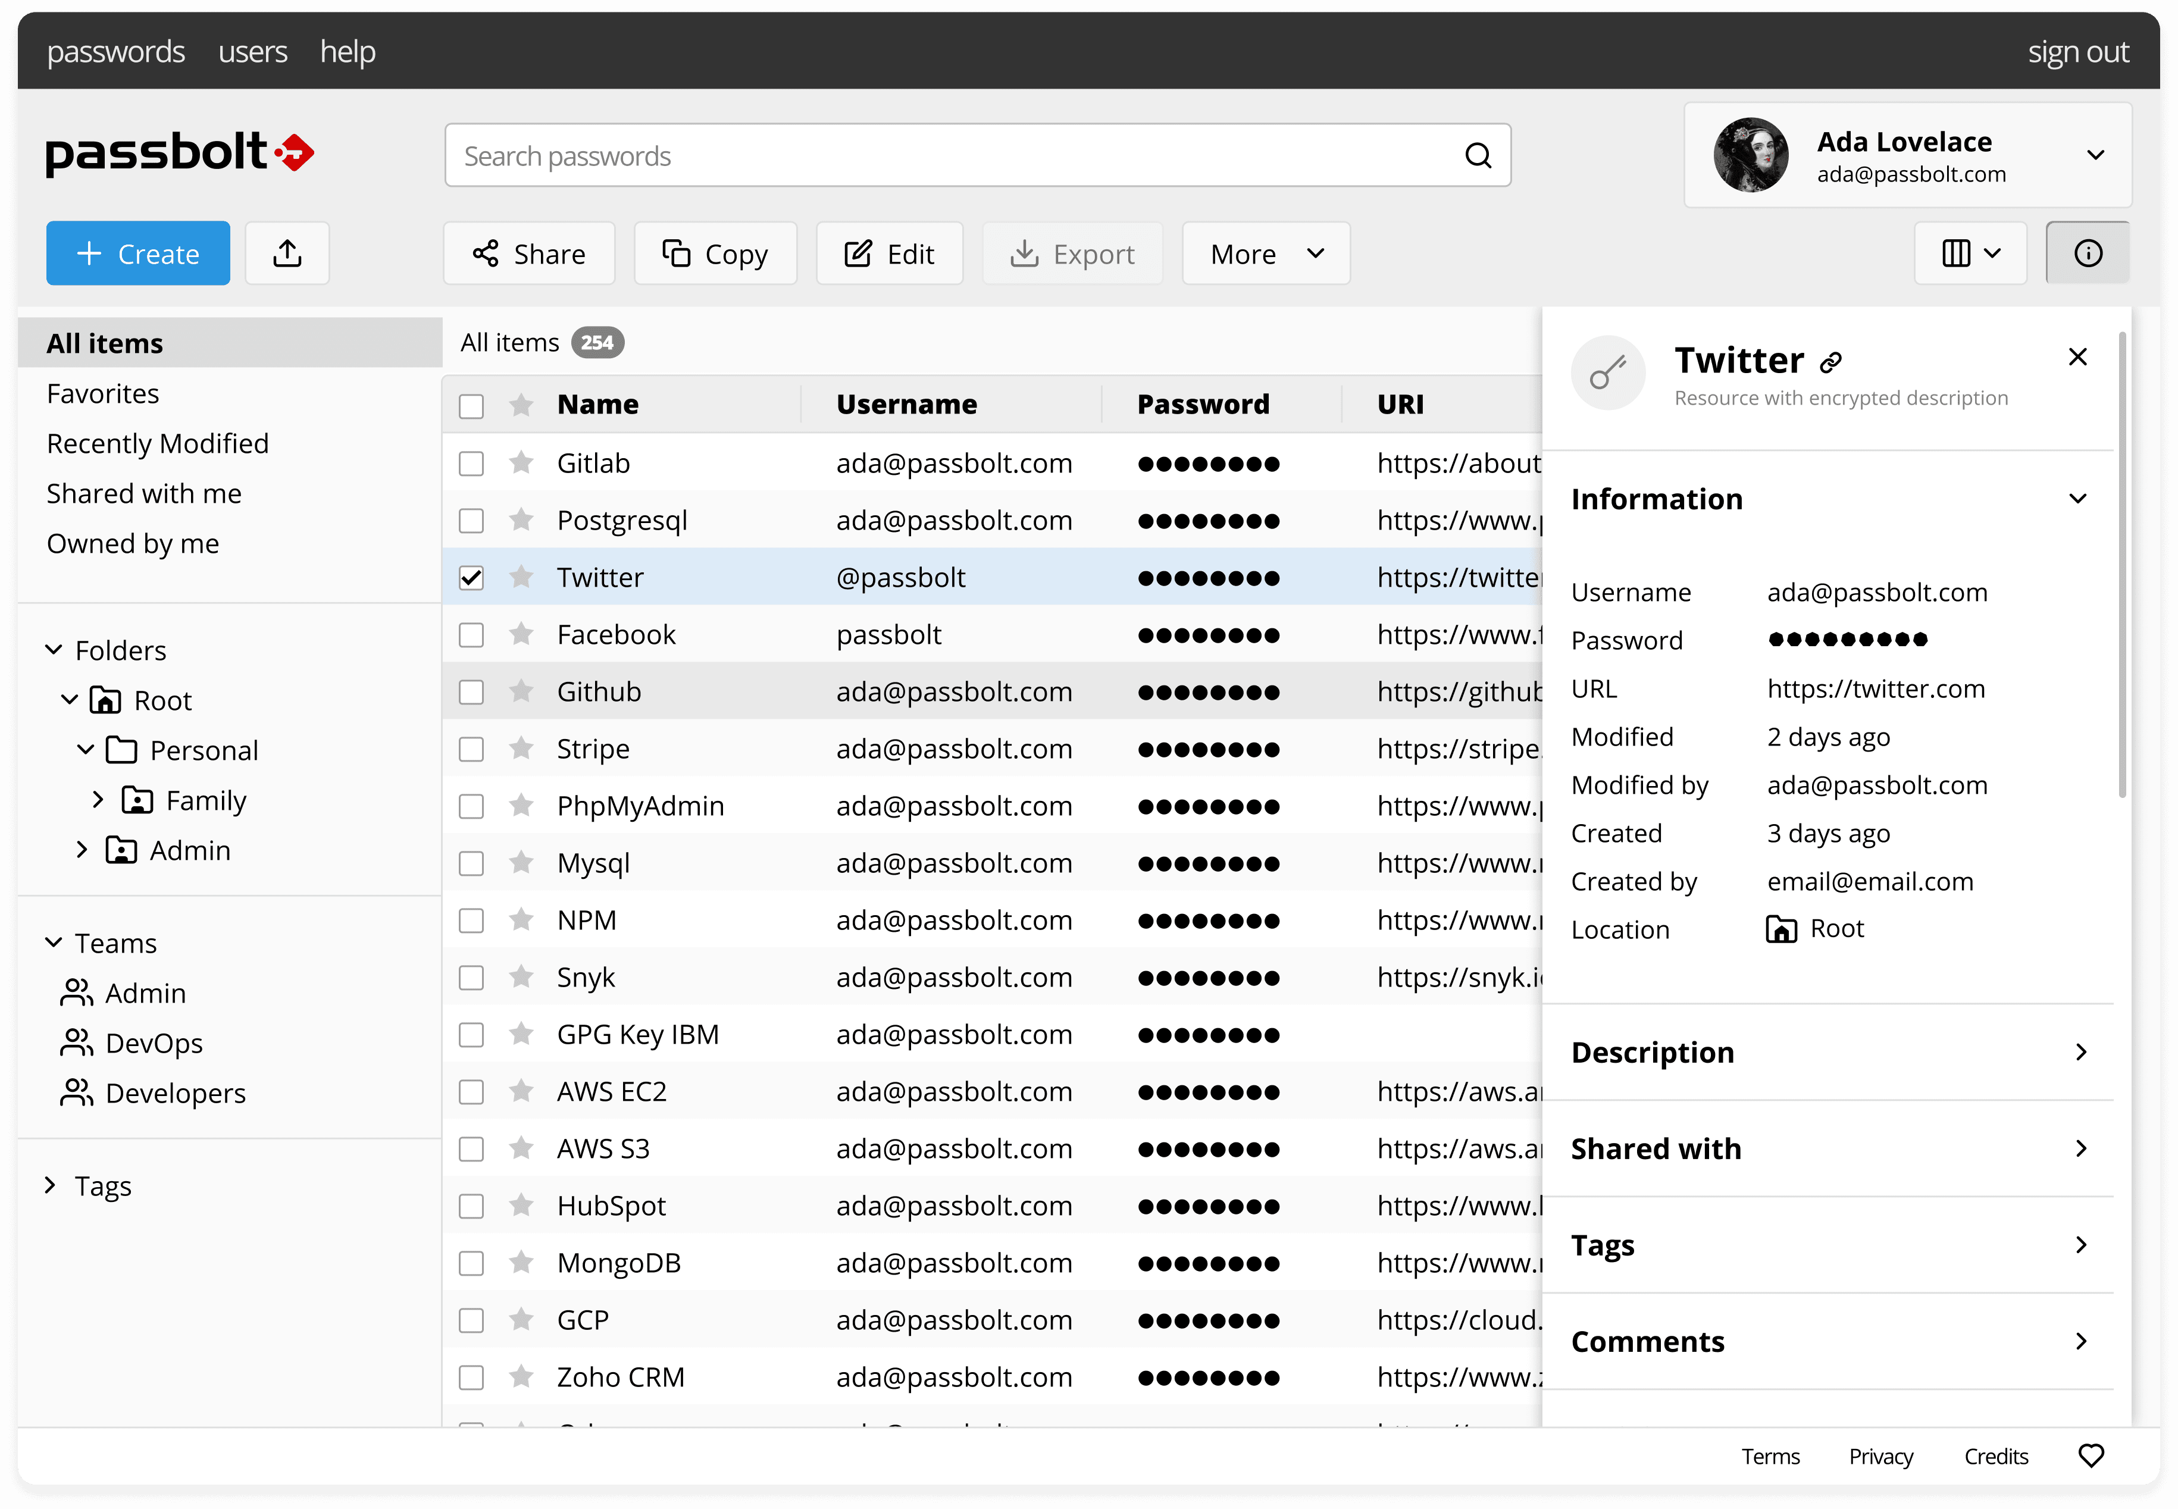Uncheck the Twitter row checkbox
Image resolution: width=2178 pixels, height=1509 pixels.
[x=471, y=577]
